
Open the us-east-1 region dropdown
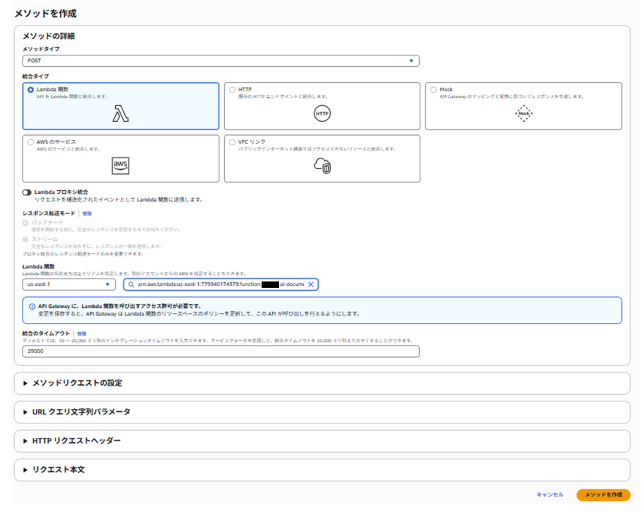[69, 284]
